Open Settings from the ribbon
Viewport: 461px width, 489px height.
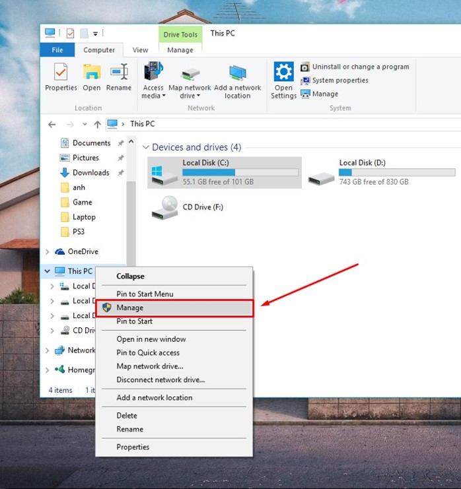point(283,79)
